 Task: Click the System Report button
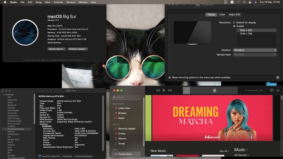pyautogui.click(x=57, y=49)
